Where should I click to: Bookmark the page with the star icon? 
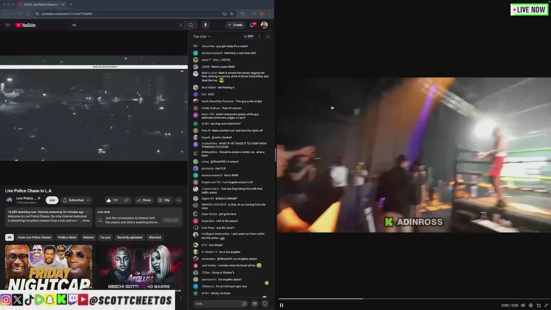point(231,14)
